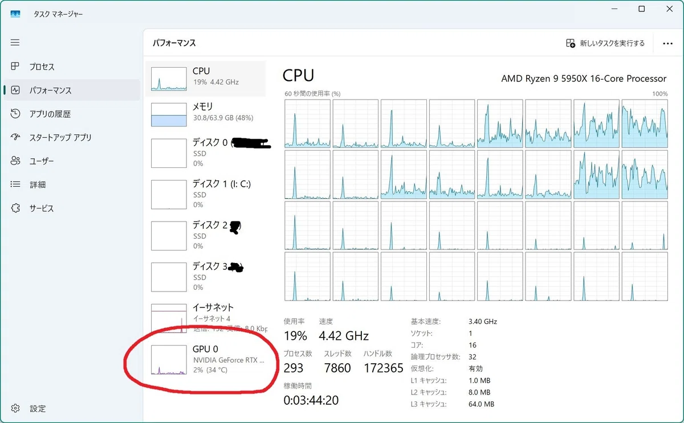
Task: Click the Users (ユーザー) people icon
Action: (x=15, y=161)
